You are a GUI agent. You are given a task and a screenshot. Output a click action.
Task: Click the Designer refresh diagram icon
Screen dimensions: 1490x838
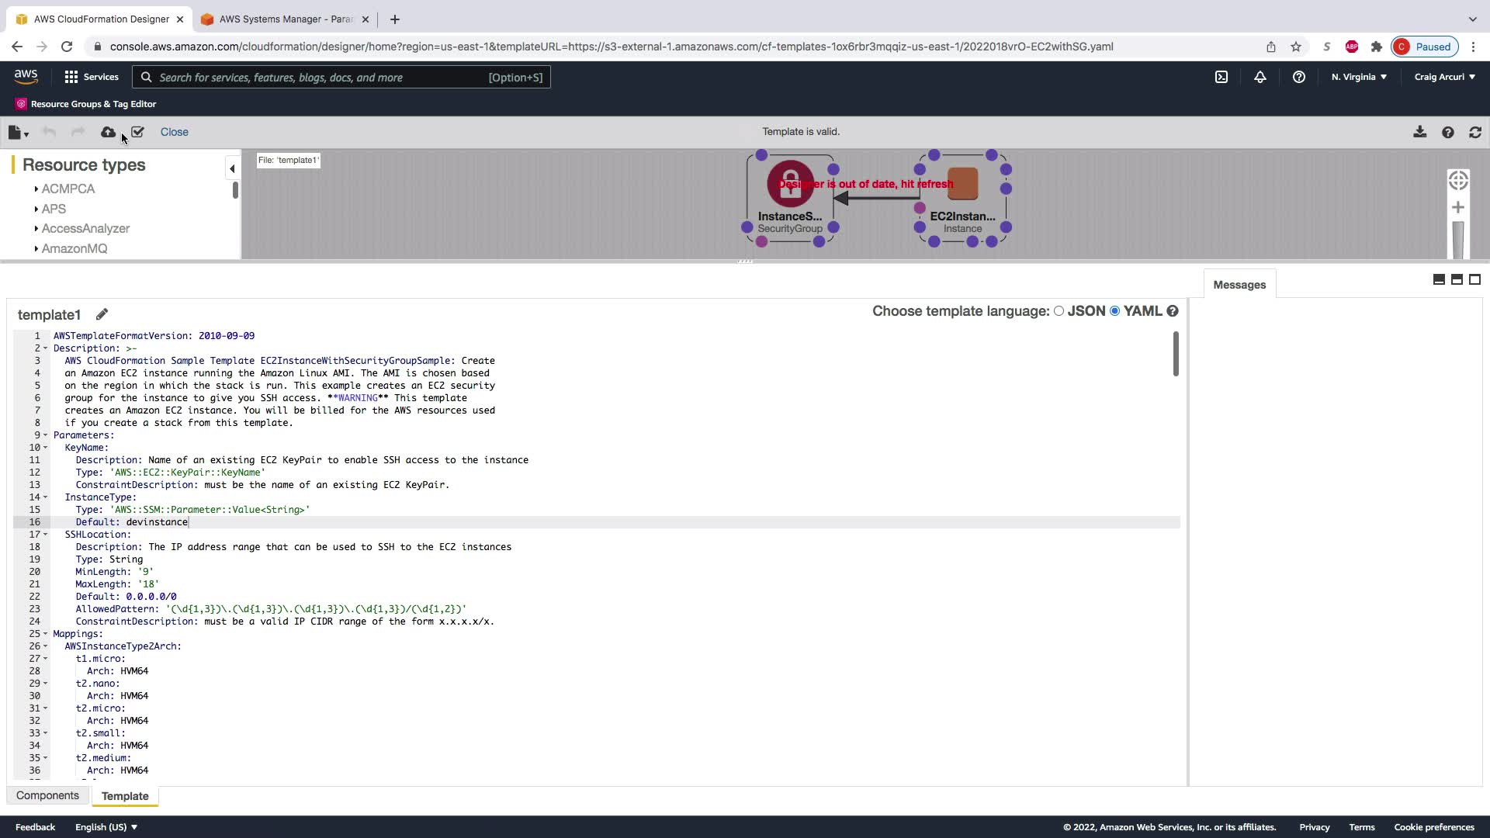1475,132
